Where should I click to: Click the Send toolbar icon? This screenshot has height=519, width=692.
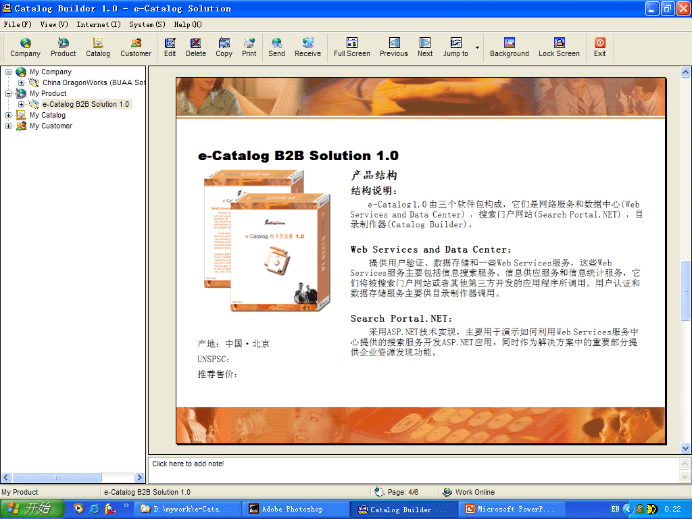276,47
